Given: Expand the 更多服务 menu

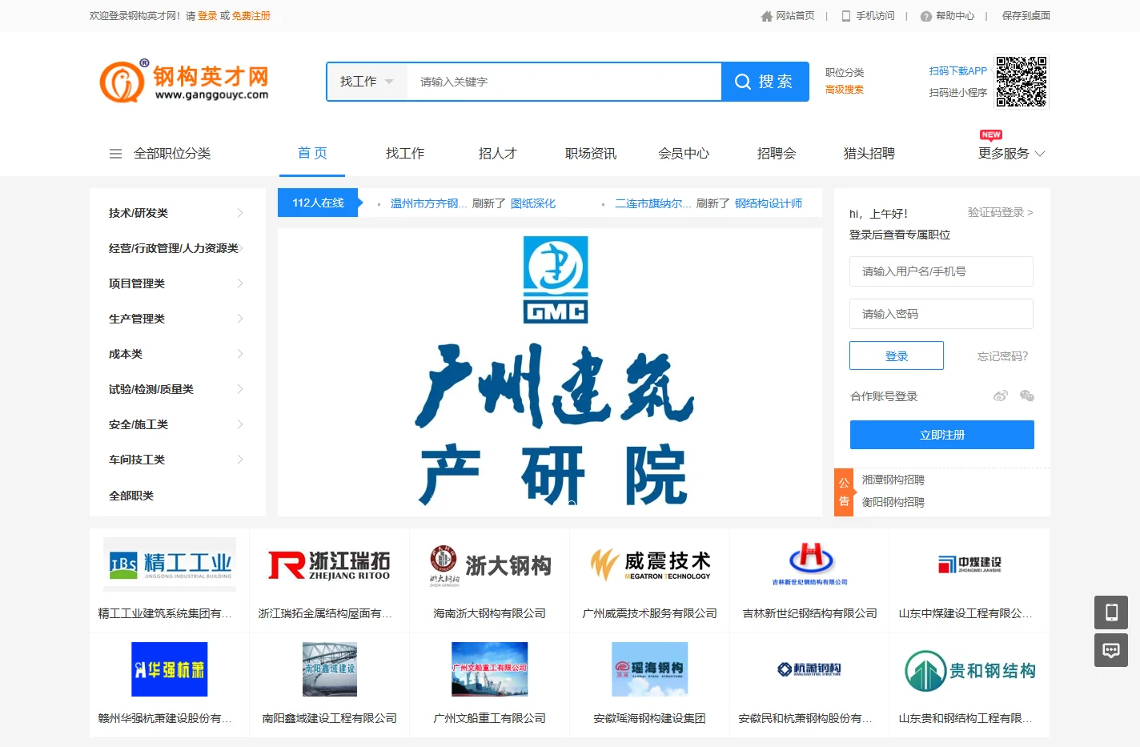Looking at the screenshot, I should click(1011, 154).
